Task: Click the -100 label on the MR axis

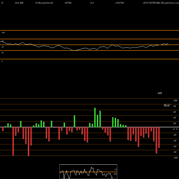Action: [x=175, y=158]
